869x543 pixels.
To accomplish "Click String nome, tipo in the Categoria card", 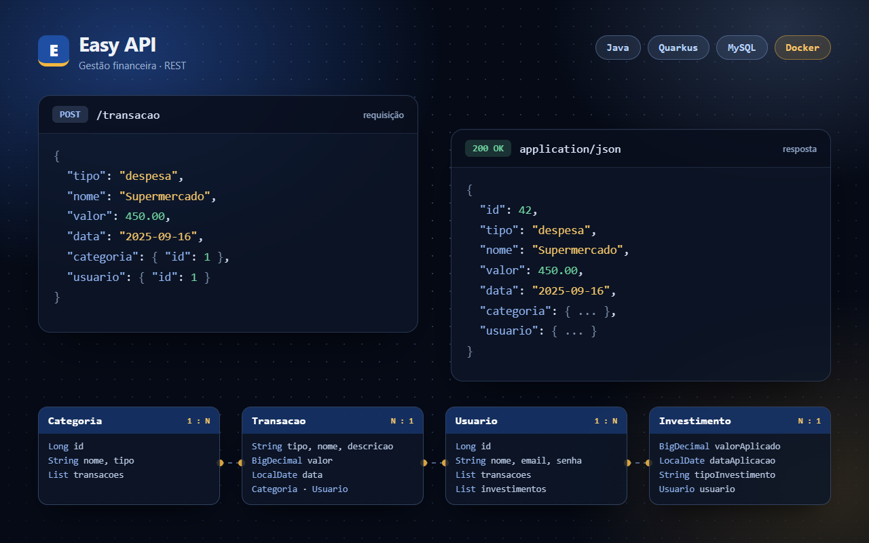I will (x=91, y=461).
